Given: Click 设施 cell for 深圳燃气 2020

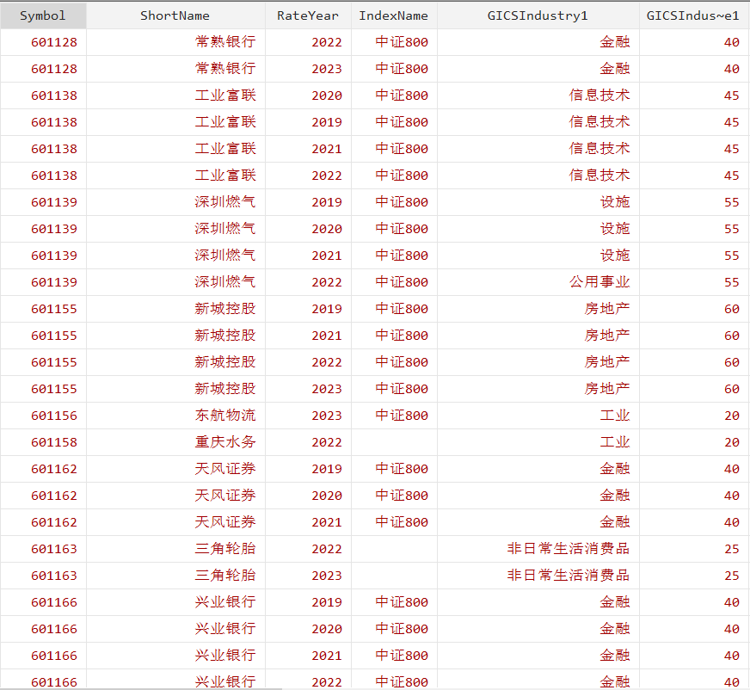Looking at the screenshot, I should pyautogui.click(x=538, y=229).
